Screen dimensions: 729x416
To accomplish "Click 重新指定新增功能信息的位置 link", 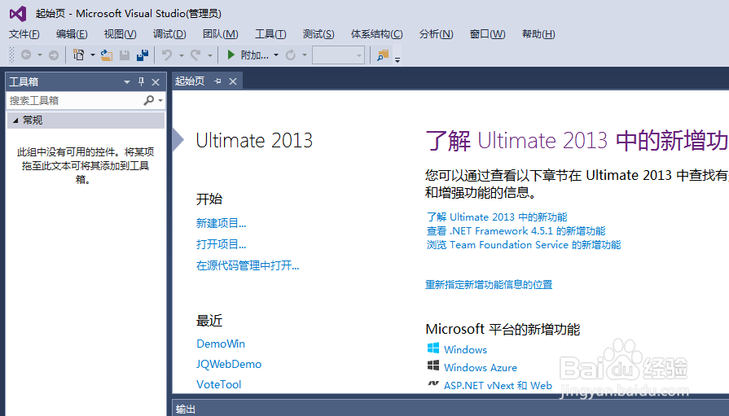I will pos(489,284).
